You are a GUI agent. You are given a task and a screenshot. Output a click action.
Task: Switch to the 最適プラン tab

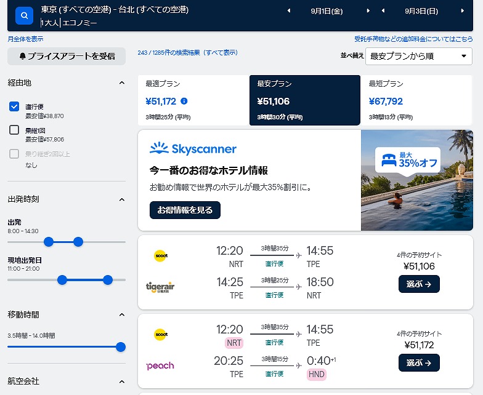[x=193, y=100]
